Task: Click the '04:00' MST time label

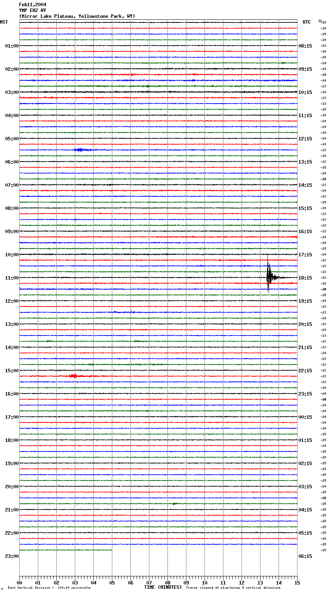Action: click(x=12, y=116)
